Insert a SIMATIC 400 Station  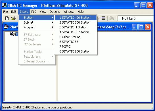point(76,18)
